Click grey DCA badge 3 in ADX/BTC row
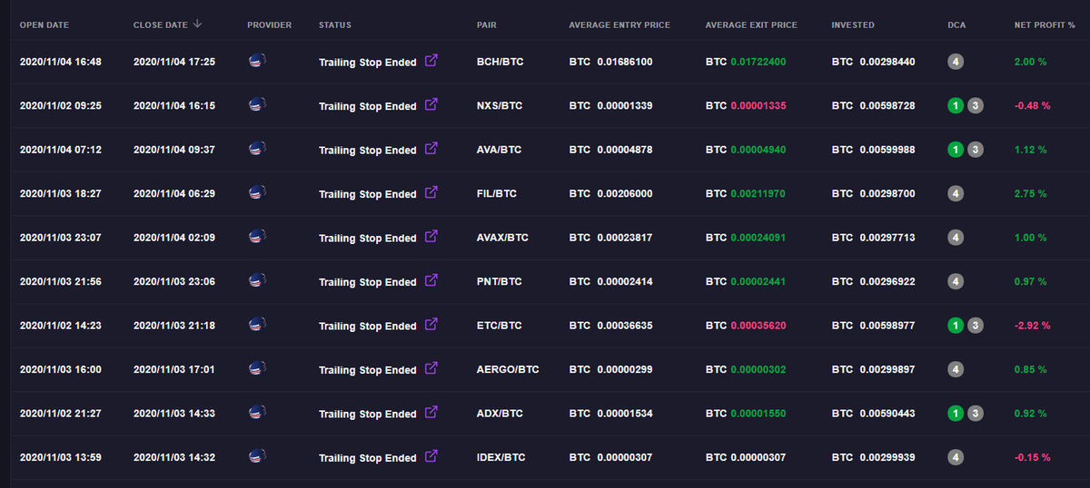This screenshot has width=1090, height=488. pos(975,413)
